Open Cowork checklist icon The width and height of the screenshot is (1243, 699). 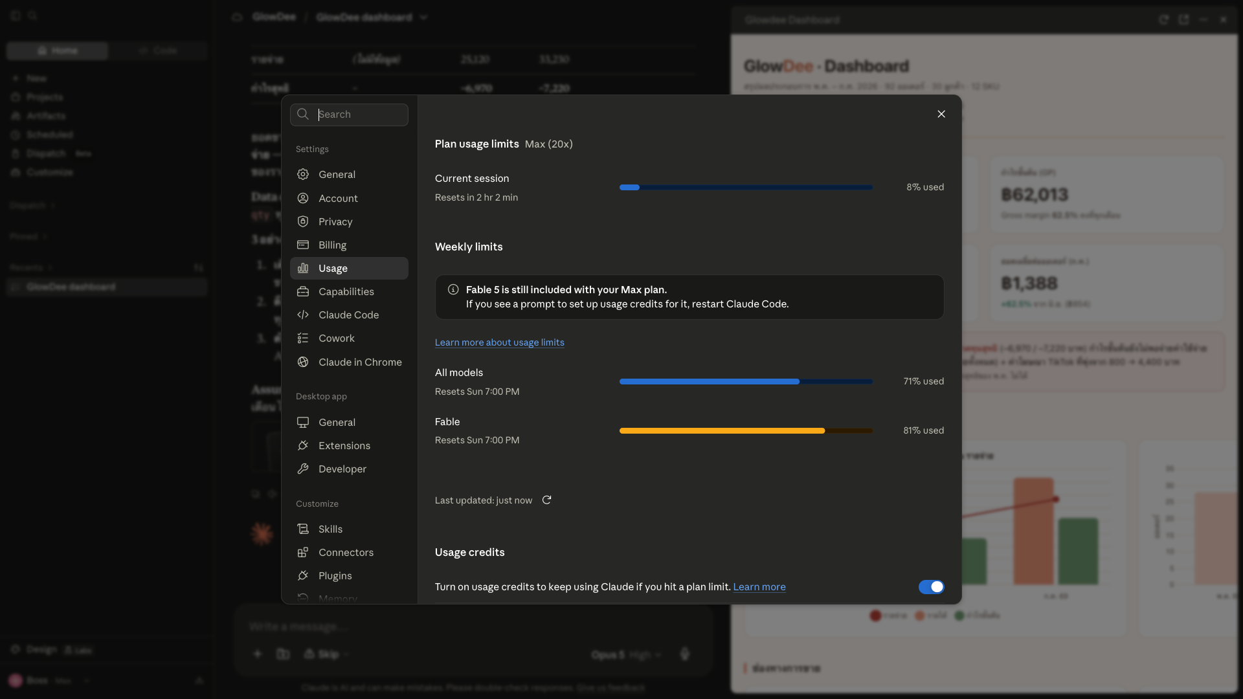click(x=302, y=338)
